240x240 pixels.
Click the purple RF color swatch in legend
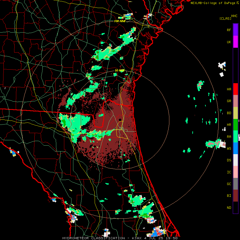point(235,30)
